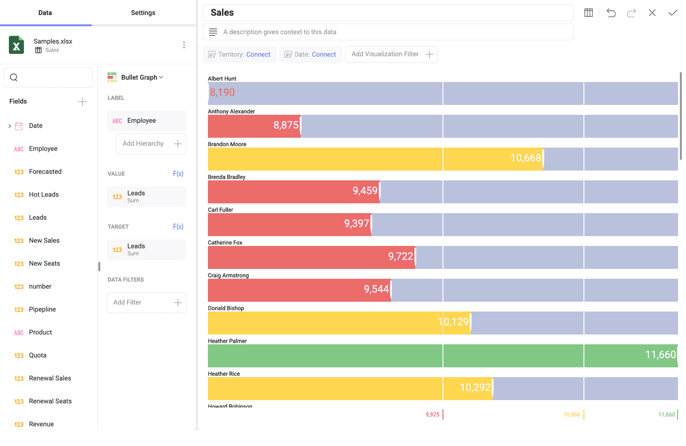Select the Renewal Seats field

click(x=51, y=401)
